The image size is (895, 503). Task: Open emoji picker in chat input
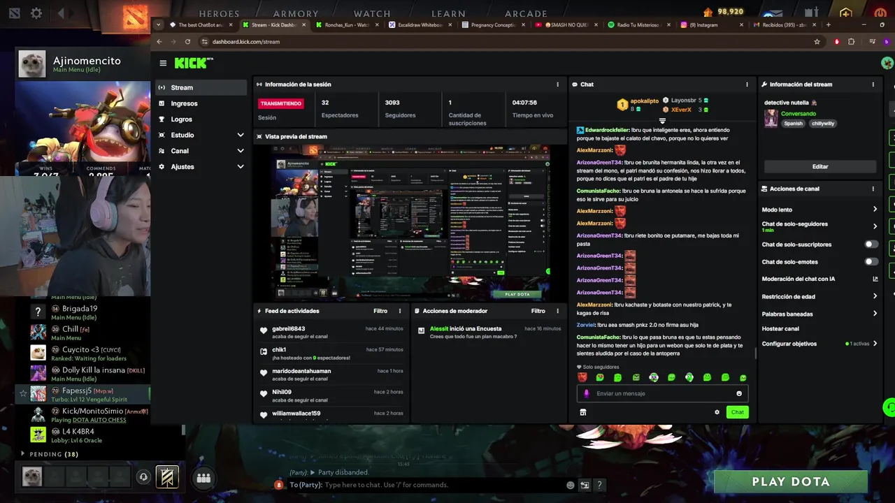739,393
